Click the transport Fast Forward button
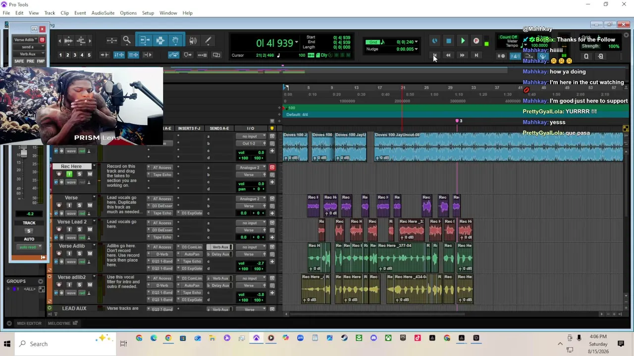 (462, 55)
